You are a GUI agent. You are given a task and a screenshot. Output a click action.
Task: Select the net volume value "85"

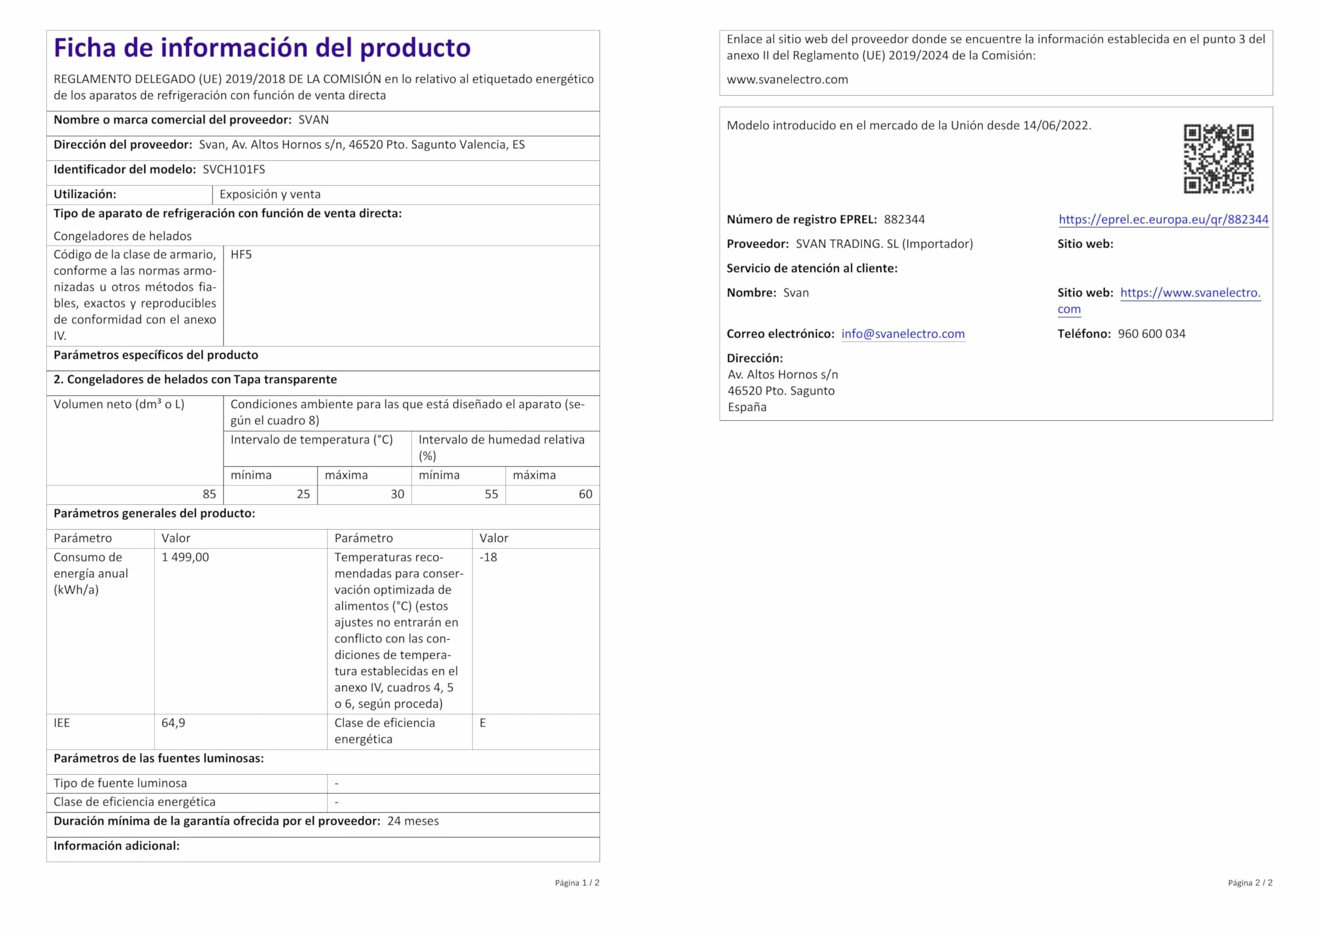click(x=209, y=494)
